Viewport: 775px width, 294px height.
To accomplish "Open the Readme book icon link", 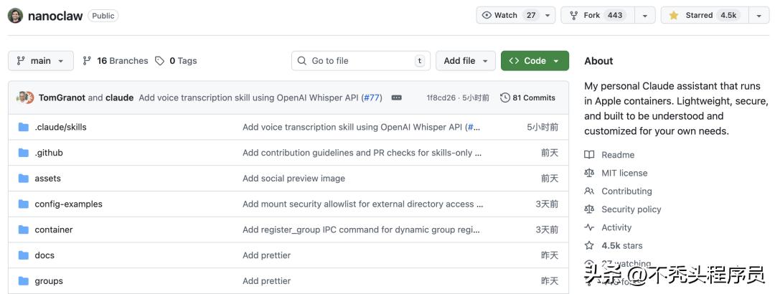I will (x=589, y=155).
